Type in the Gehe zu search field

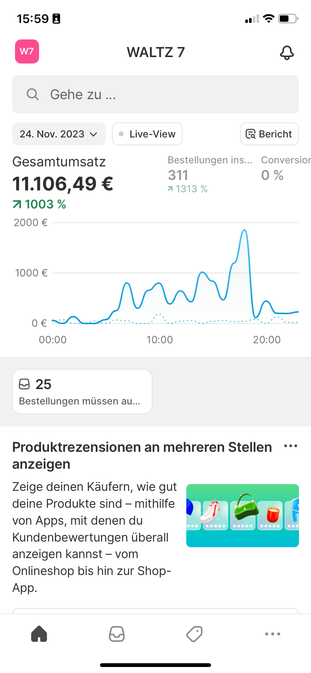pyautogui.click(x=165, y=94)
